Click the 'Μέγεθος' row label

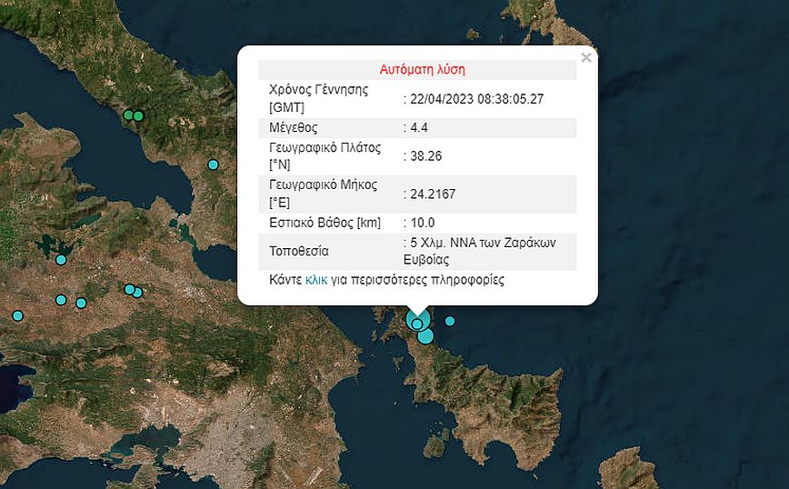294,127
